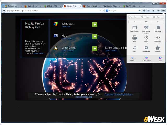Click Paste in the edit row
The width and height of the screenshot is (167, 125).
coord(158,17)
